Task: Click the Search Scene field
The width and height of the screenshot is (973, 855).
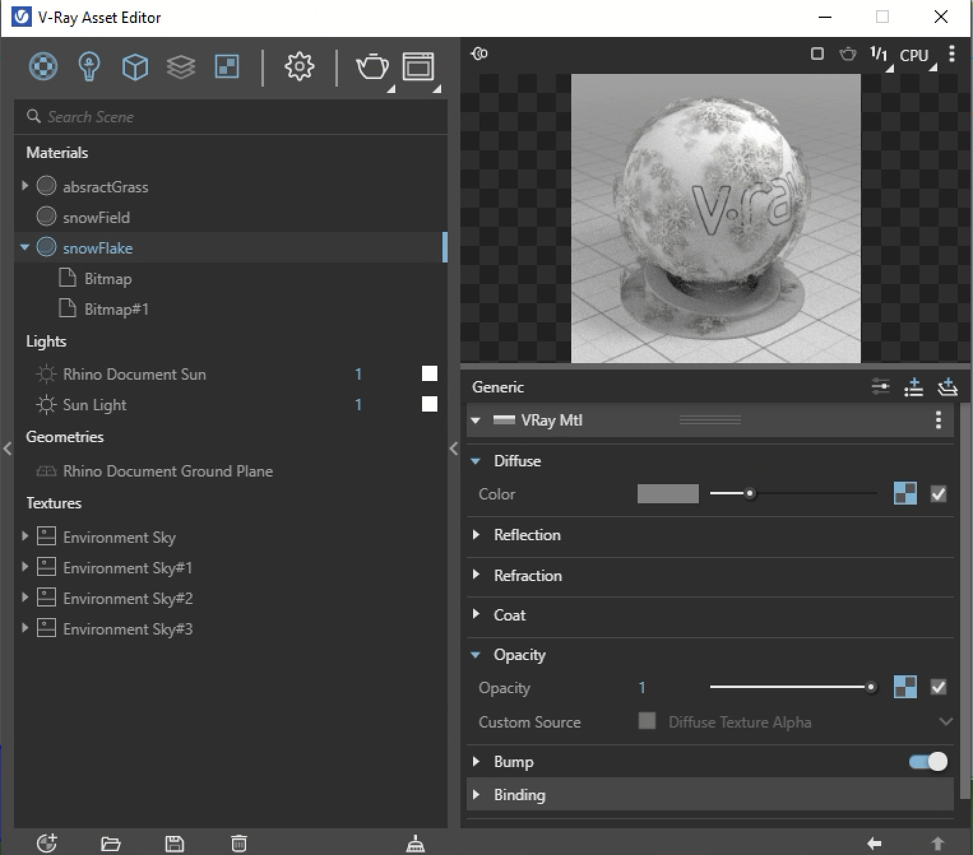Action: pyautogui.click(x=231, y=117)
